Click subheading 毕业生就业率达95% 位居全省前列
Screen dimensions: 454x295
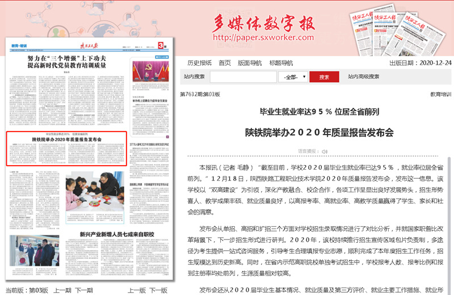(x=319, y=111)
